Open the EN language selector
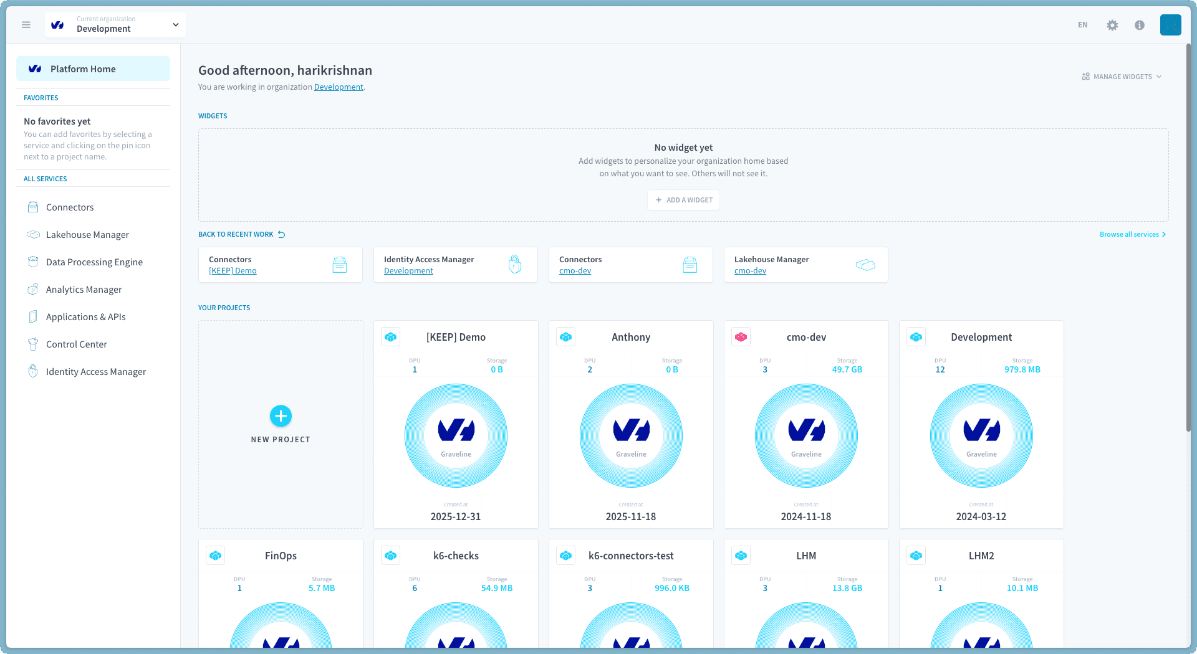This screenshot has height=654, width=1197. pos(1083,25)
